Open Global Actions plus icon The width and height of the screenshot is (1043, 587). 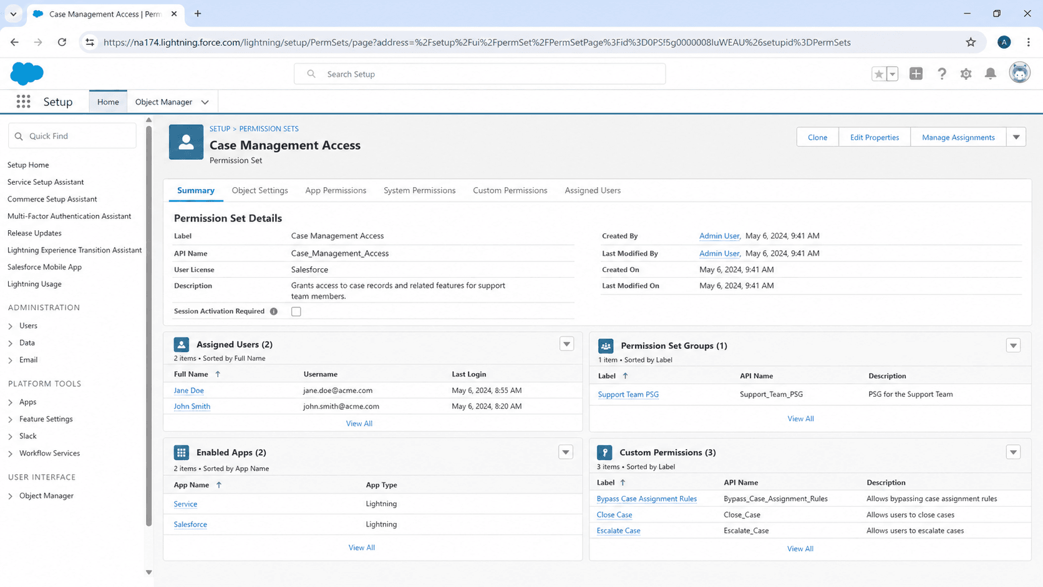[x=916, y=74]
